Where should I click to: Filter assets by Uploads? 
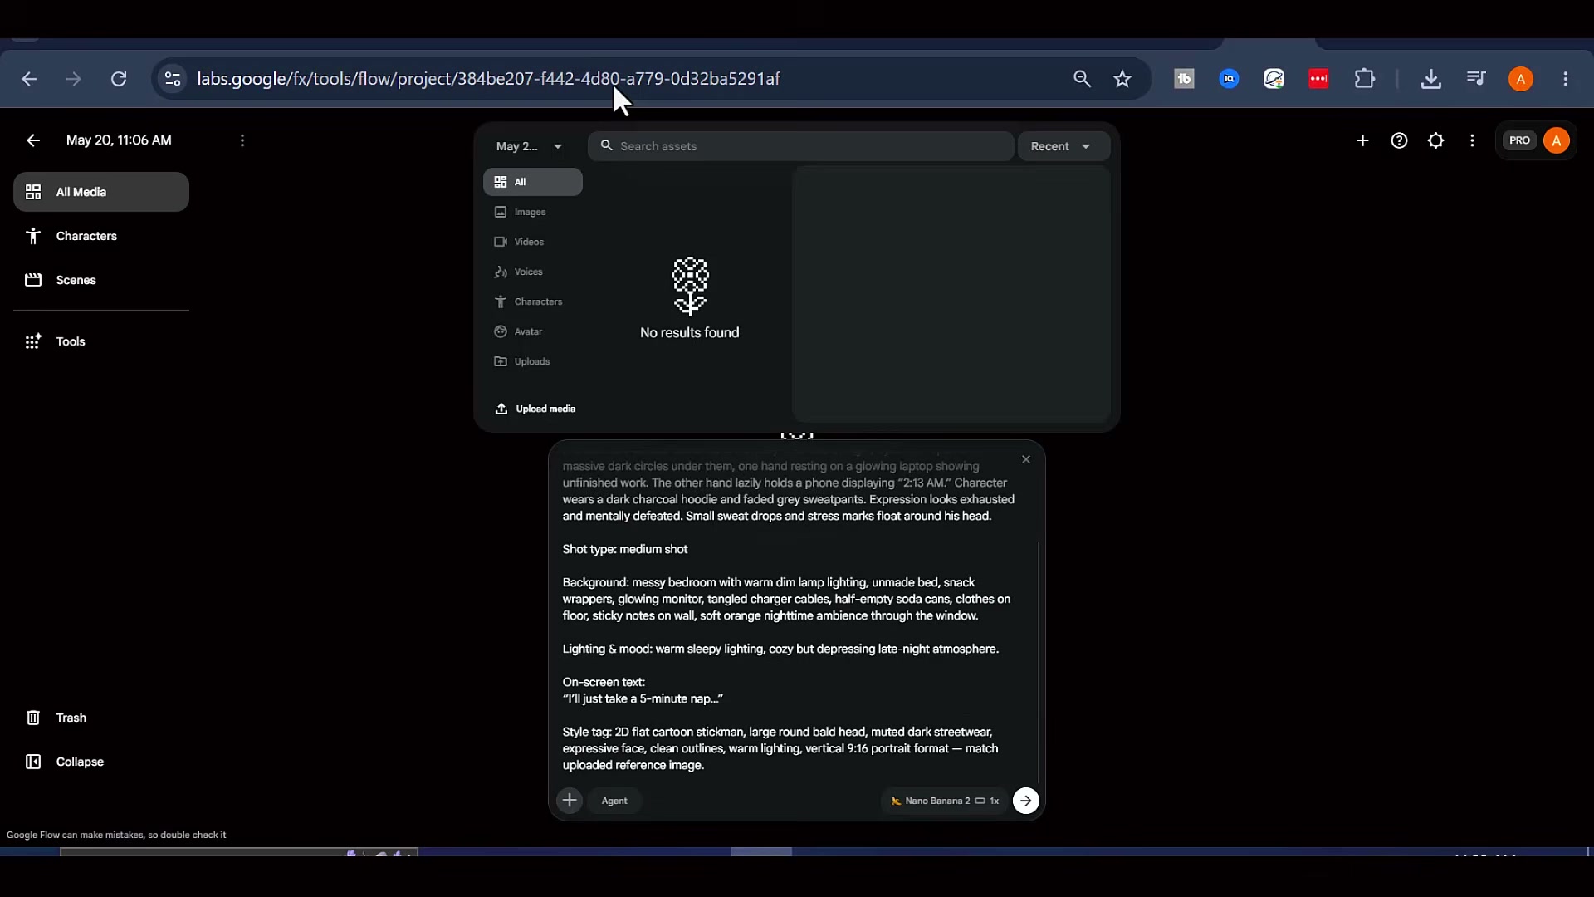[533, 361]
